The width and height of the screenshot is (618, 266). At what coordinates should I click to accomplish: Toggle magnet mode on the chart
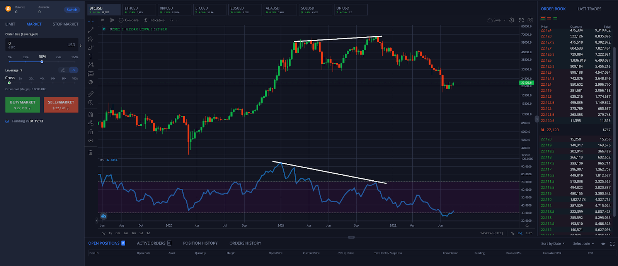91,114
